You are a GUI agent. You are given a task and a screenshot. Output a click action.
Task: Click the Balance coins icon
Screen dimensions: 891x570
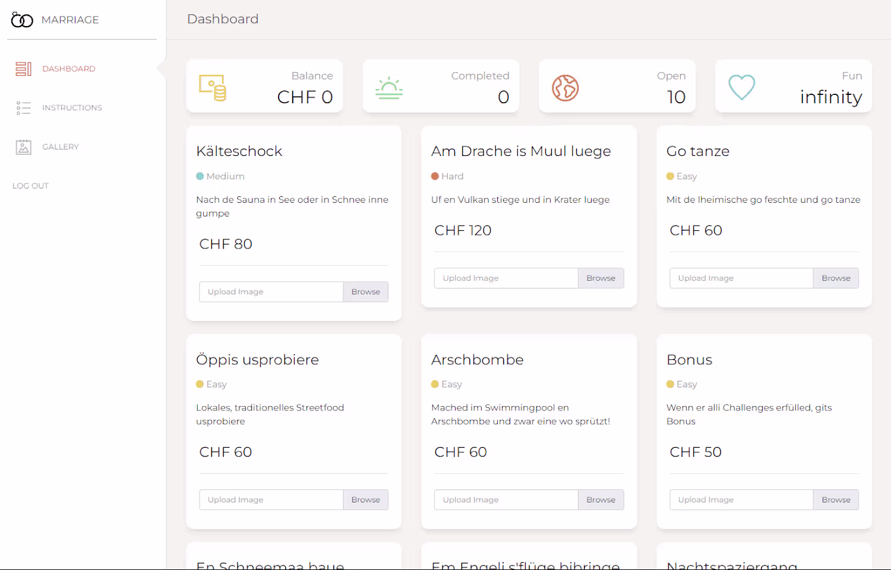point(213,88)
